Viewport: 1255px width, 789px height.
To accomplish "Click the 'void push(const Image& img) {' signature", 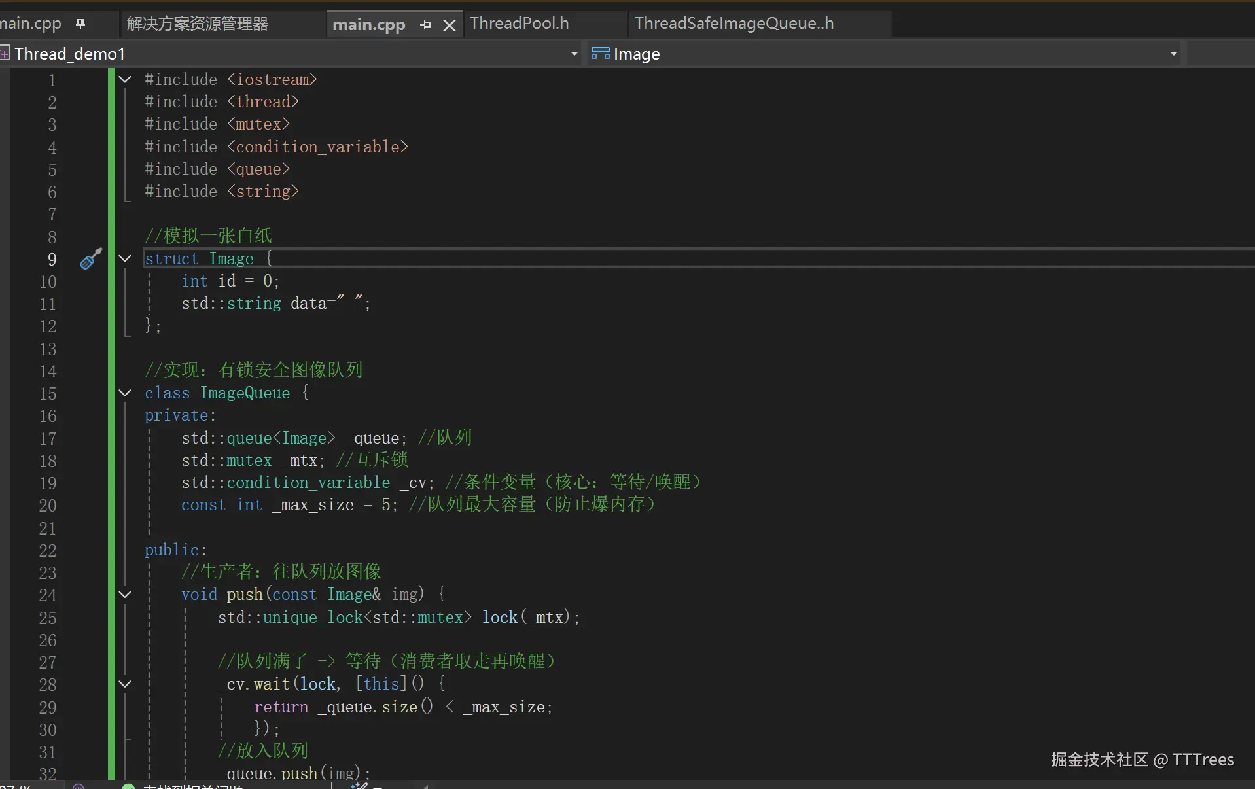I will (x=314, y=595).
